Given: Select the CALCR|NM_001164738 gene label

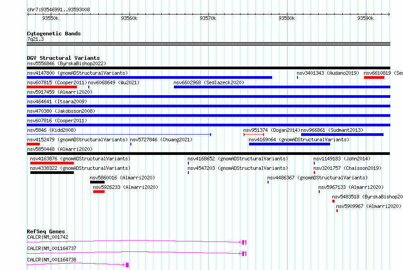Looking at the screenshot, I should pyautogui.click(x=52, y=260).
